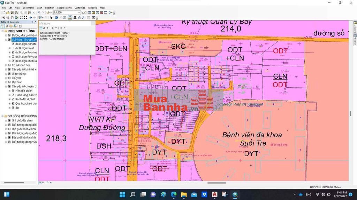Image resolution: width=357 pixels, height=200 pixels.
Task: Choose Measure Area in Measure window
Action: pyautogui.click(x=44, y=28)
